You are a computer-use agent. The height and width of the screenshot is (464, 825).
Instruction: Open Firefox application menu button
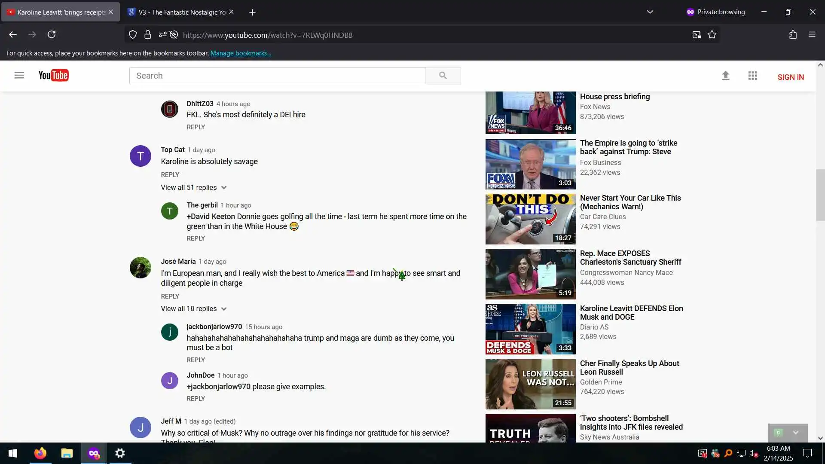[x=812, y=35]
